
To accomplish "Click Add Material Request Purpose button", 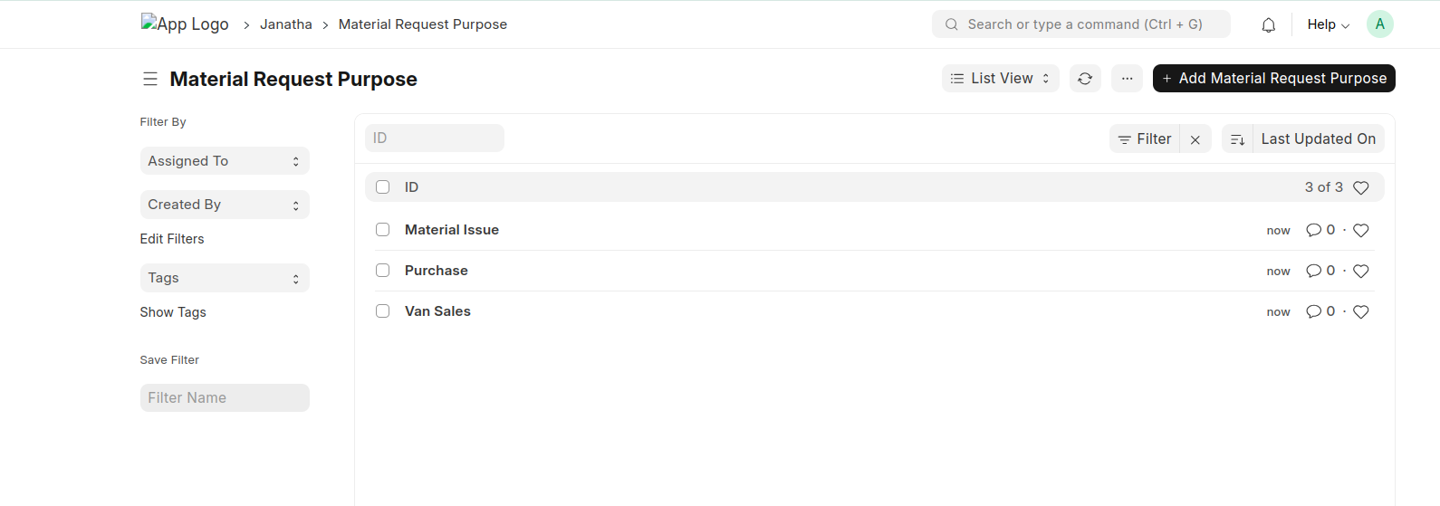I will [1273, 79].
